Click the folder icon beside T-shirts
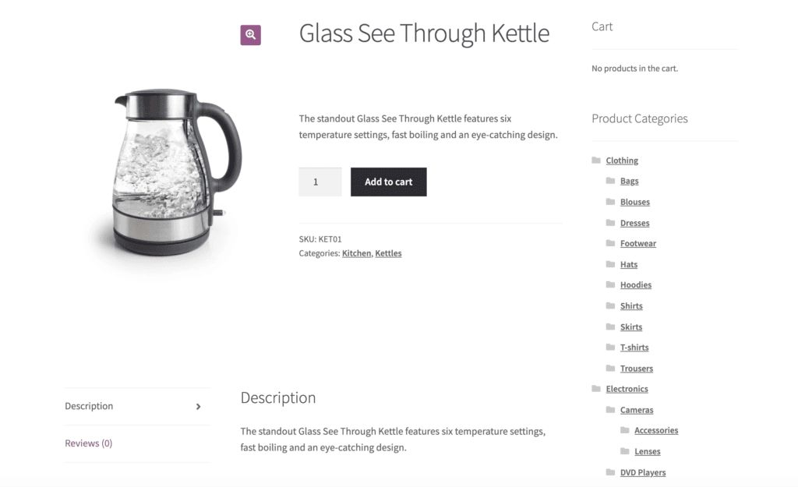The height and width of the screenshot is (487, 798). (x=610, y=347)
